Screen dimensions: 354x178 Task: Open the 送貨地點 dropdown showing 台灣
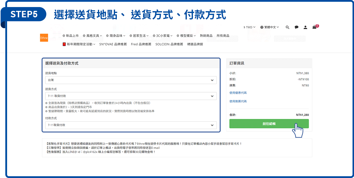pyautogui.click(x=131, y=80)
